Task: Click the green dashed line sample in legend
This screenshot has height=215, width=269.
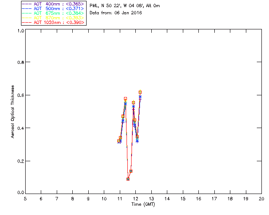Action: pyautogui.click(x=27, y=13)
